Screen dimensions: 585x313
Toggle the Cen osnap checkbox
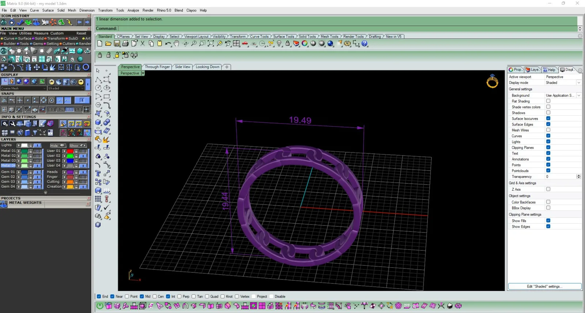pyautogui.click(x=155, y=297)
